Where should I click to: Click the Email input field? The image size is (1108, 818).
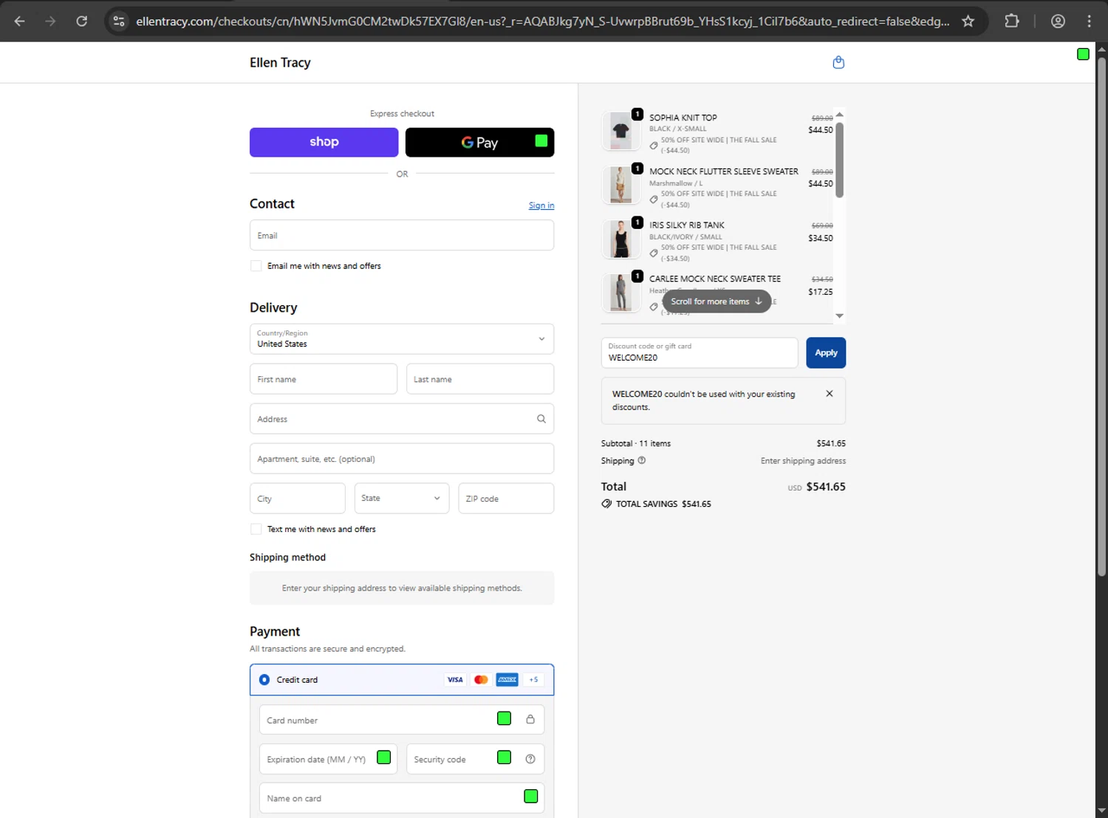402,235
